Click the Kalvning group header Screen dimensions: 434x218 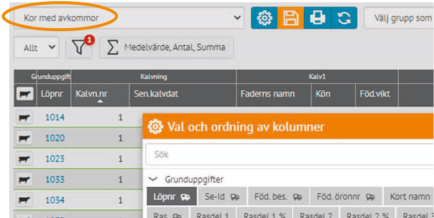coord(153,77)
